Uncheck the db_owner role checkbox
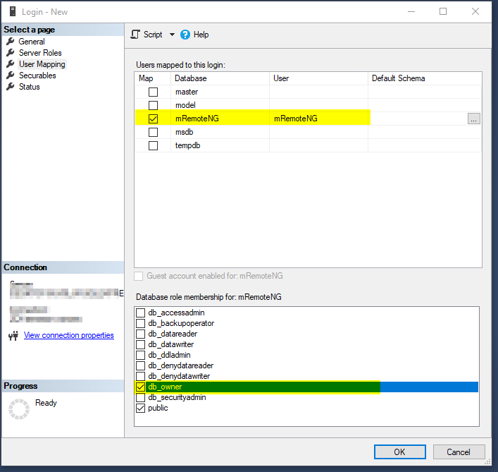 click(x=140, y=387)
